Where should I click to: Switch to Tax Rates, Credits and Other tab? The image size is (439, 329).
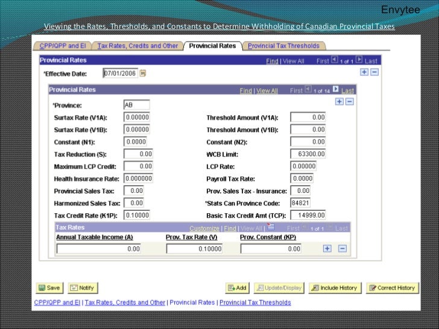point(137,46)
